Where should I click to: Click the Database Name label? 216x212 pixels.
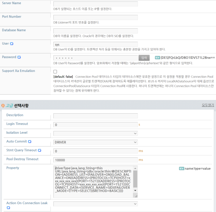click(14, 30)
